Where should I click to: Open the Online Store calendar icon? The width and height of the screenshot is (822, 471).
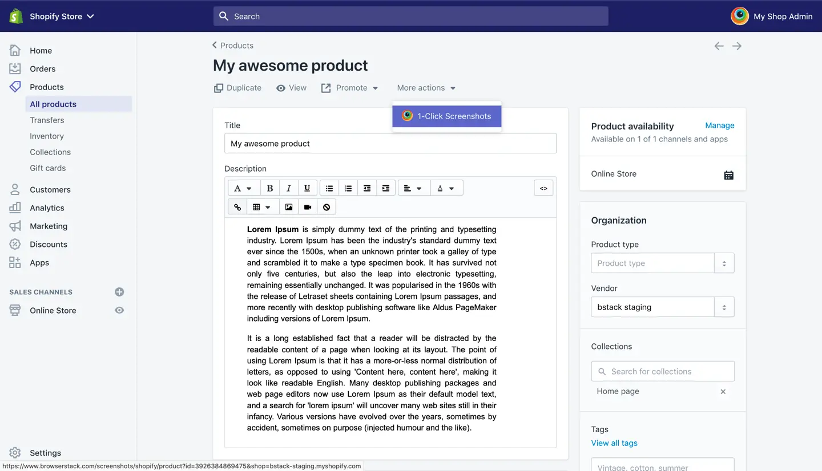pyautogui.click(x=728, y=175)
